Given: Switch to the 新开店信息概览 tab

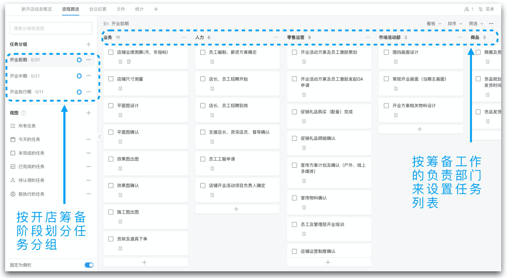Looking at the screenshot, I should point(37,9).
